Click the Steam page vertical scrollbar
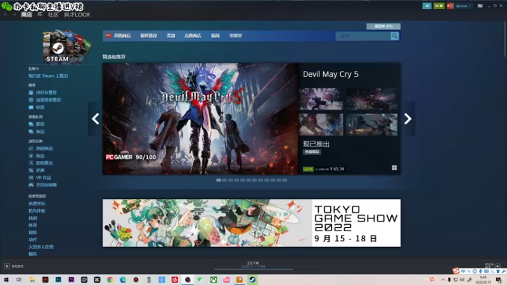This screenshot has width=507, height=285. coord(504,39)
